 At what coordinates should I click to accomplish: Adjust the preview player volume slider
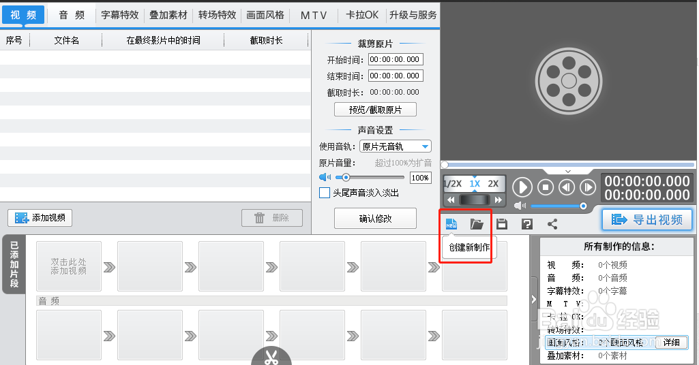(558, 206)
